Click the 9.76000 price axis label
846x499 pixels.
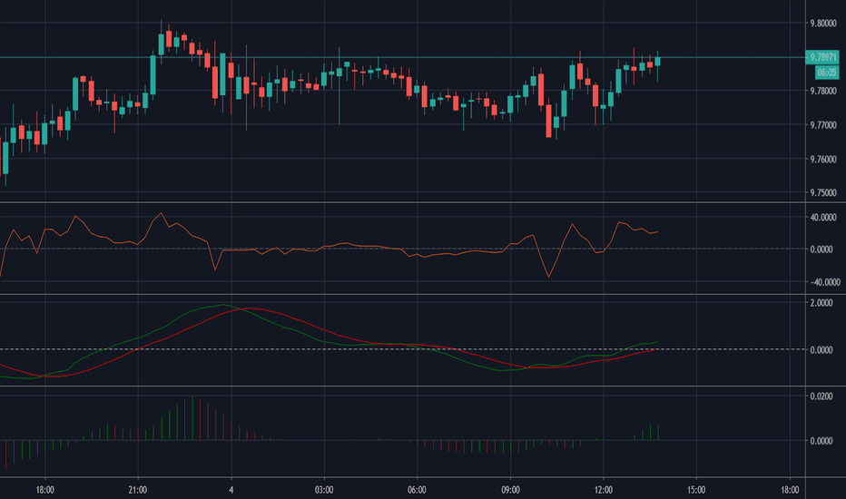[822, 159]
